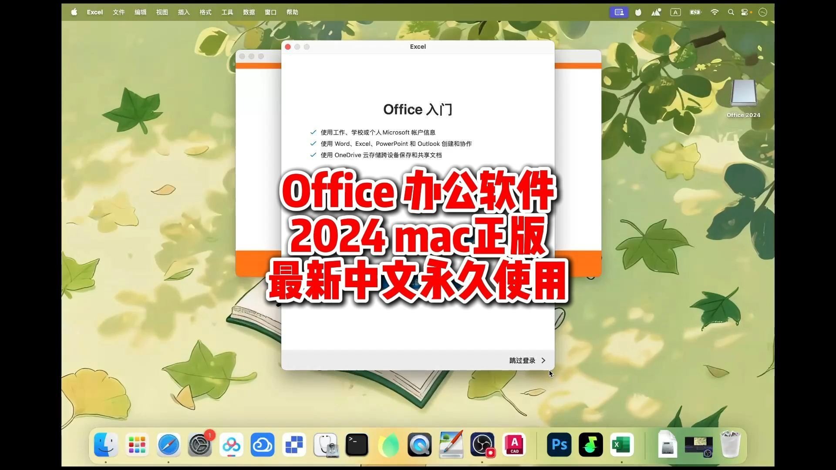Open the 插入 menu in Excel
The height and width of the screenshot is (470, 836).
[183, 12]
